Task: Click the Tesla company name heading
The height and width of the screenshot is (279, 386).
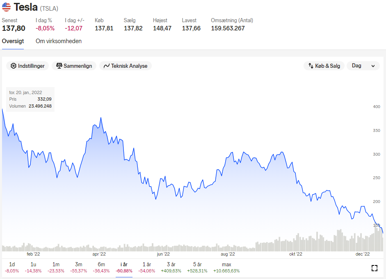Action: [x=25, y=7]
